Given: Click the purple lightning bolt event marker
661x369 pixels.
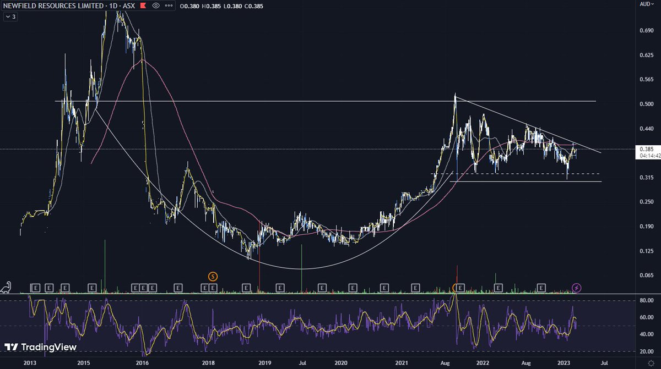Looking at the screenshot, I should (x=576, y=288).
